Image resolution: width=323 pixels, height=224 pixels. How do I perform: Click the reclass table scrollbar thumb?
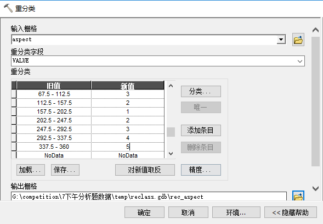point(171,132)
